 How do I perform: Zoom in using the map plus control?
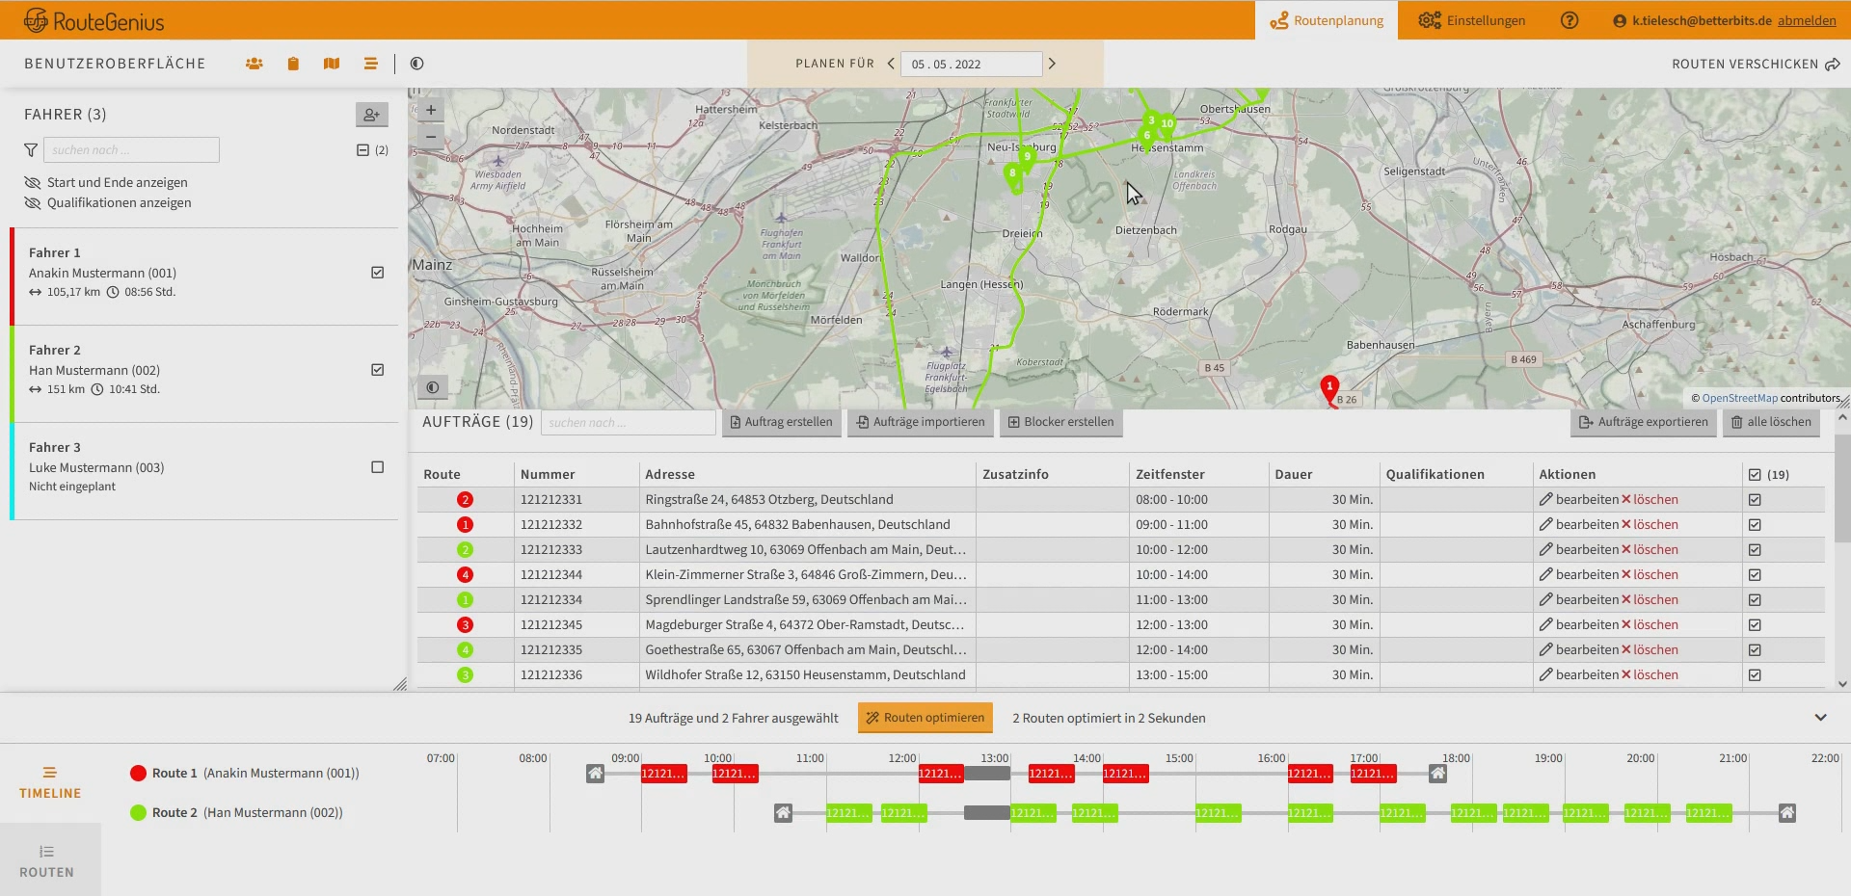click(x=430, y=110)
